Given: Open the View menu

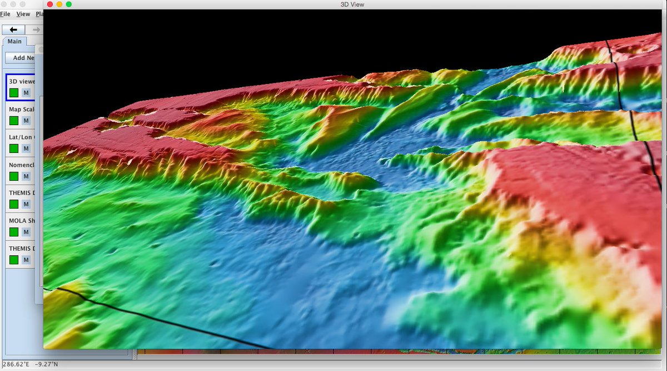Looking at the screenshot, I should click(23, 14).
